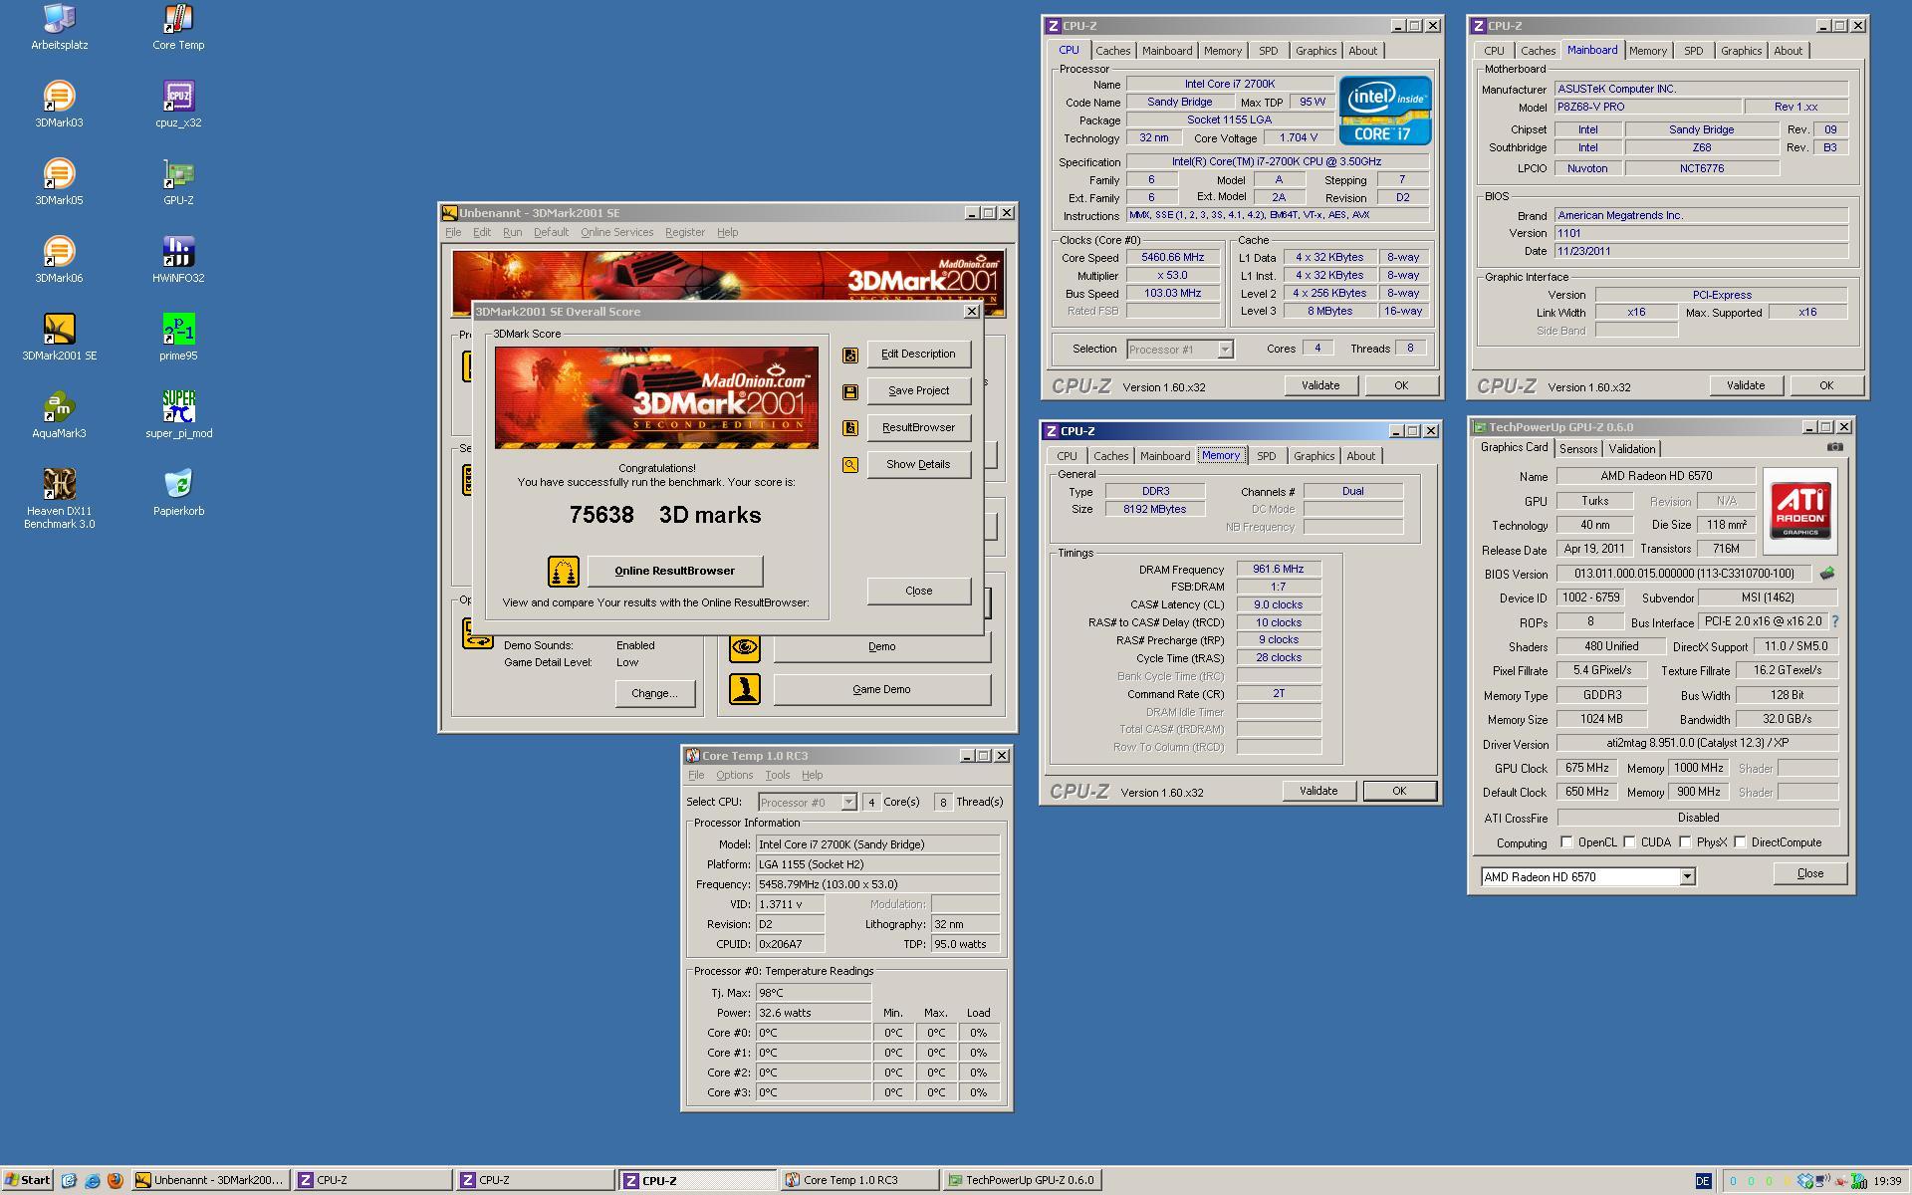The width and height of the screenshot is (1912, 1195).
Task: Click Show Details button in score dialog
Action: click(x=918, y=465)
